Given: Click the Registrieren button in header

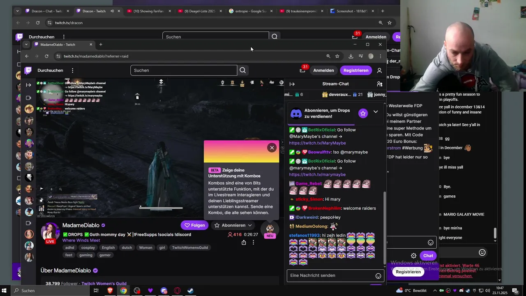Looking at the screenshot, I should tap(356, 70).
